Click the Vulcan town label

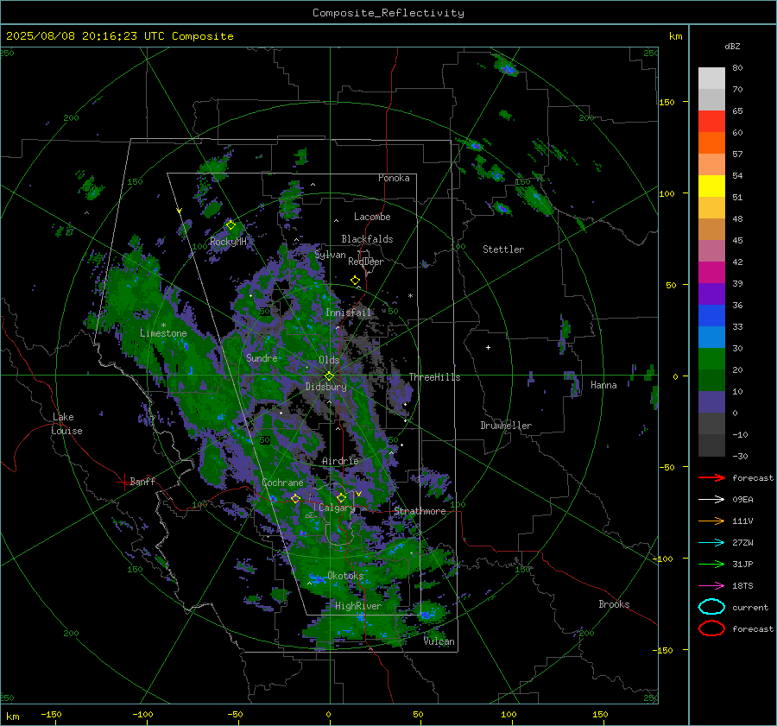pos(439,641)
